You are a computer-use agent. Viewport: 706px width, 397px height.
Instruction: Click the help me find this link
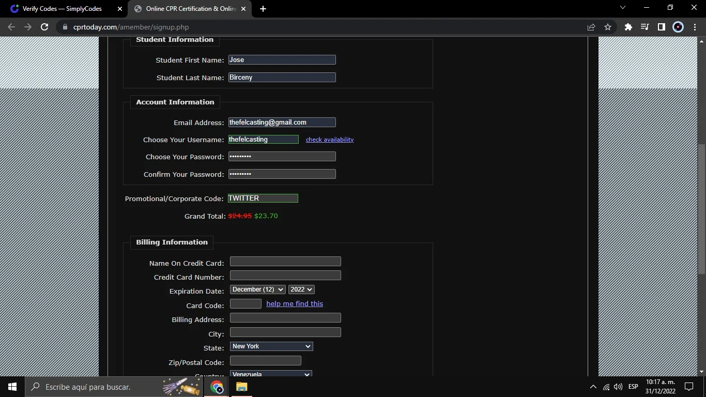point(295,303)
